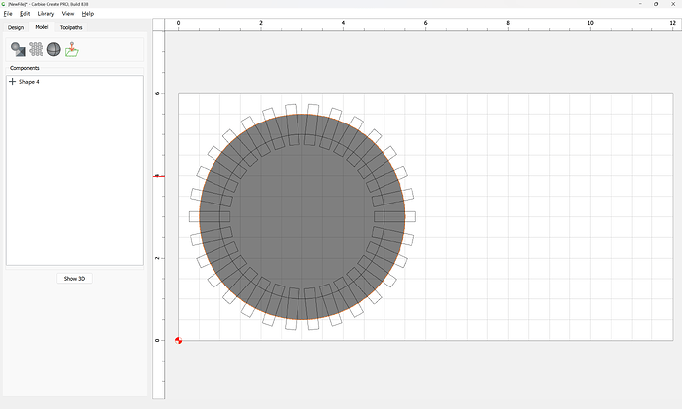This screenshot has height=409, width=682.
Task: Open the View menu
Action: [x=68, y=14]
